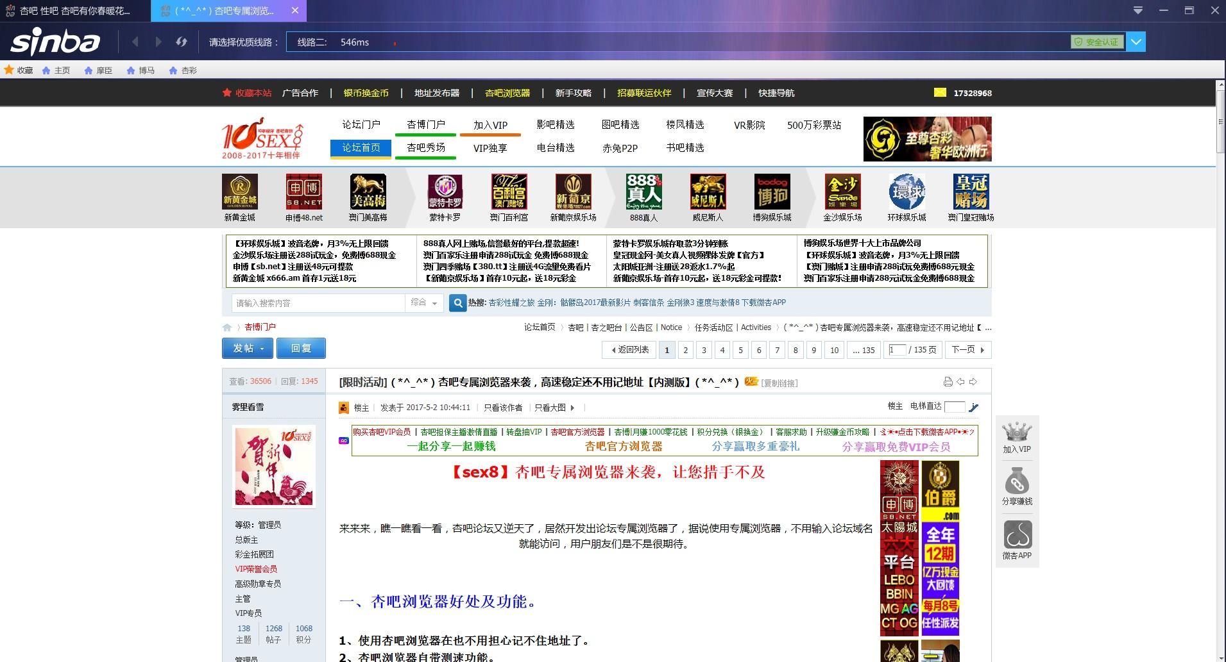Jump to last page 135
Screen dimensions: 1226x662
864,350
